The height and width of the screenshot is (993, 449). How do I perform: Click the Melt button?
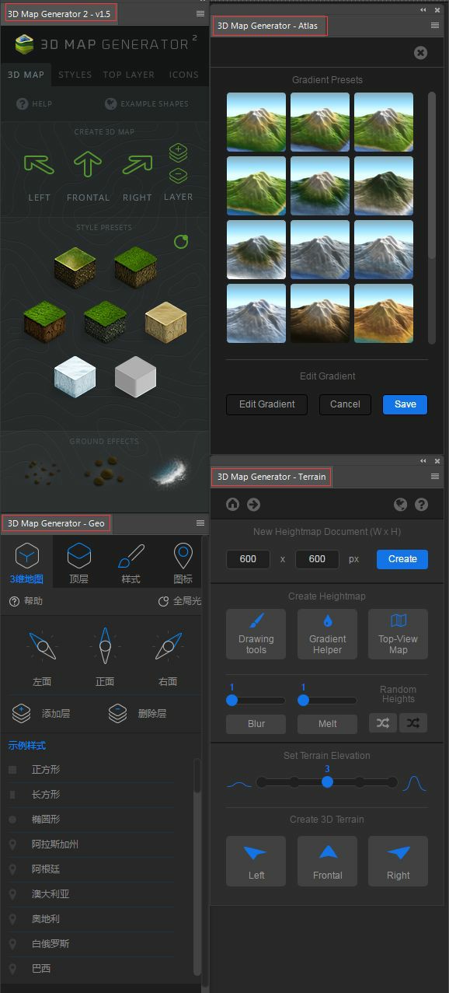(327, 724)
